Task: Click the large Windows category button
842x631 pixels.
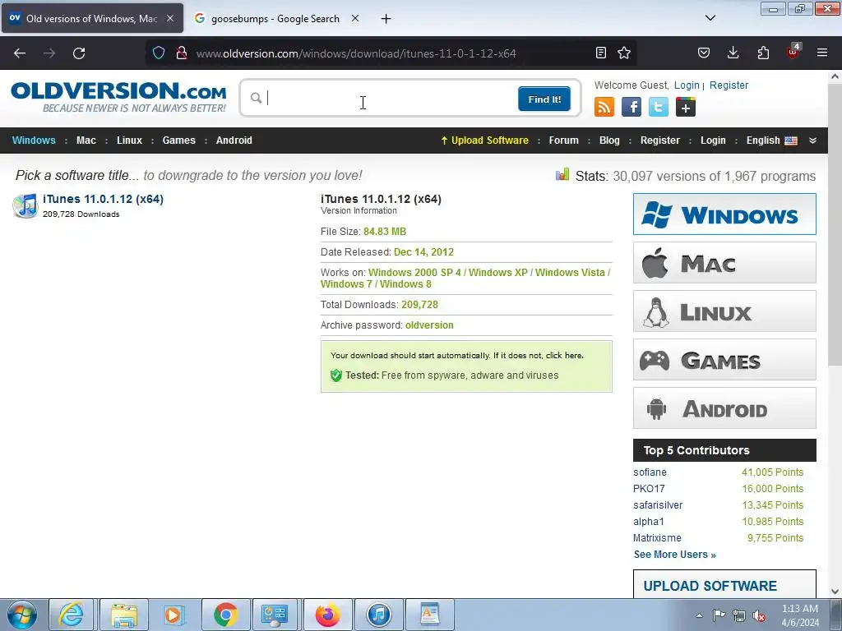Action: [x=724, y=214]
